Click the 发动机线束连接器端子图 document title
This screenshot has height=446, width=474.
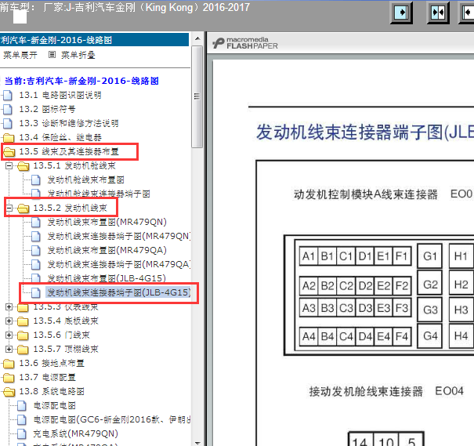365,132
